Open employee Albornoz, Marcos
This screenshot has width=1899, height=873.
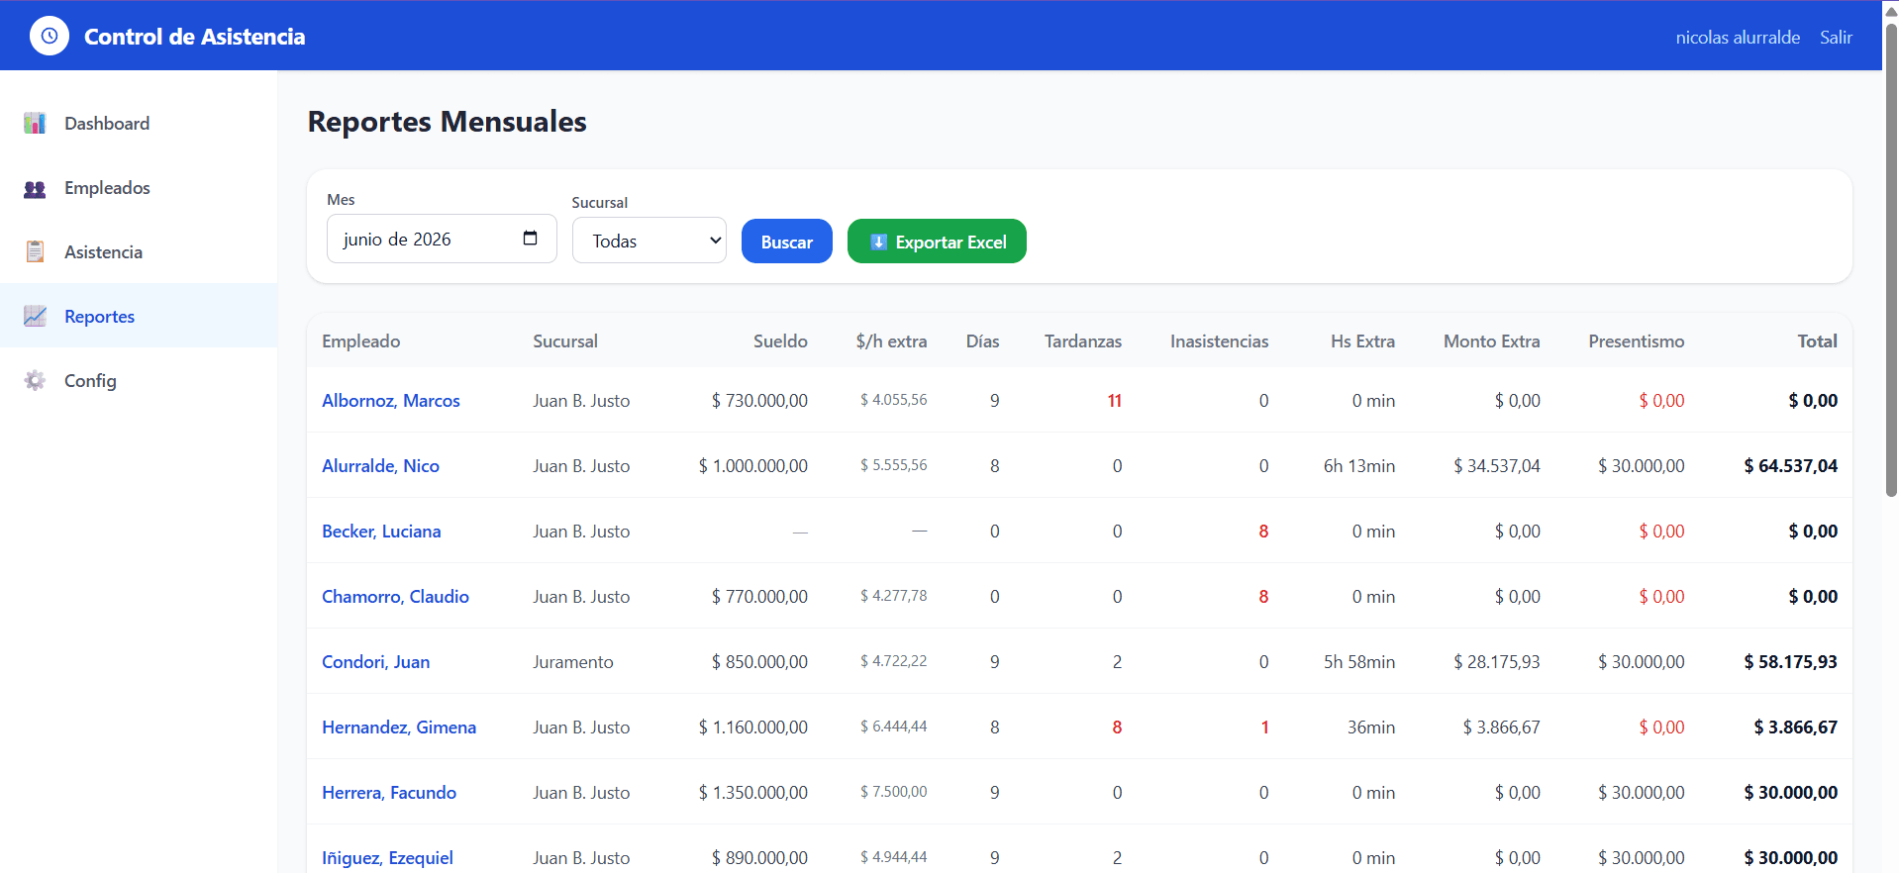(391, 401)
